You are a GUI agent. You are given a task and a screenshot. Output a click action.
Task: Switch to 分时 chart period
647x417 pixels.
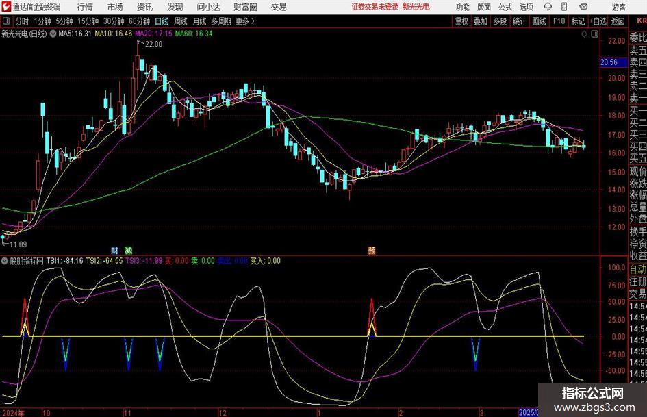(x=22, y=21)
